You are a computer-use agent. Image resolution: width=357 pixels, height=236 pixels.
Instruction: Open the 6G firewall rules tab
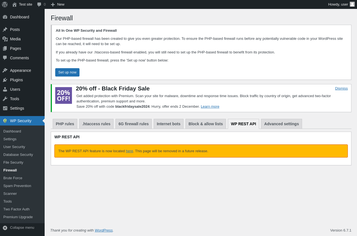134,124
